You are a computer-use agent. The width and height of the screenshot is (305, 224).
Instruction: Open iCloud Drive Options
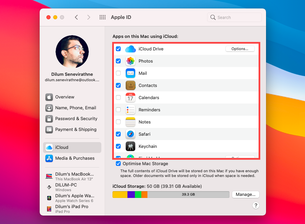click(240, 48)
